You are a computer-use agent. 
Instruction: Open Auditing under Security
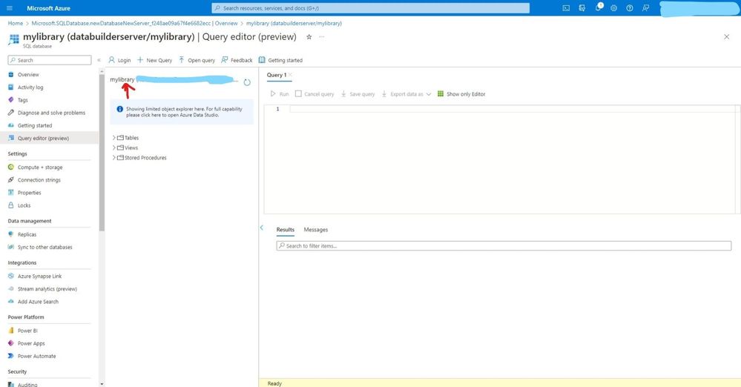click(27, 384)
